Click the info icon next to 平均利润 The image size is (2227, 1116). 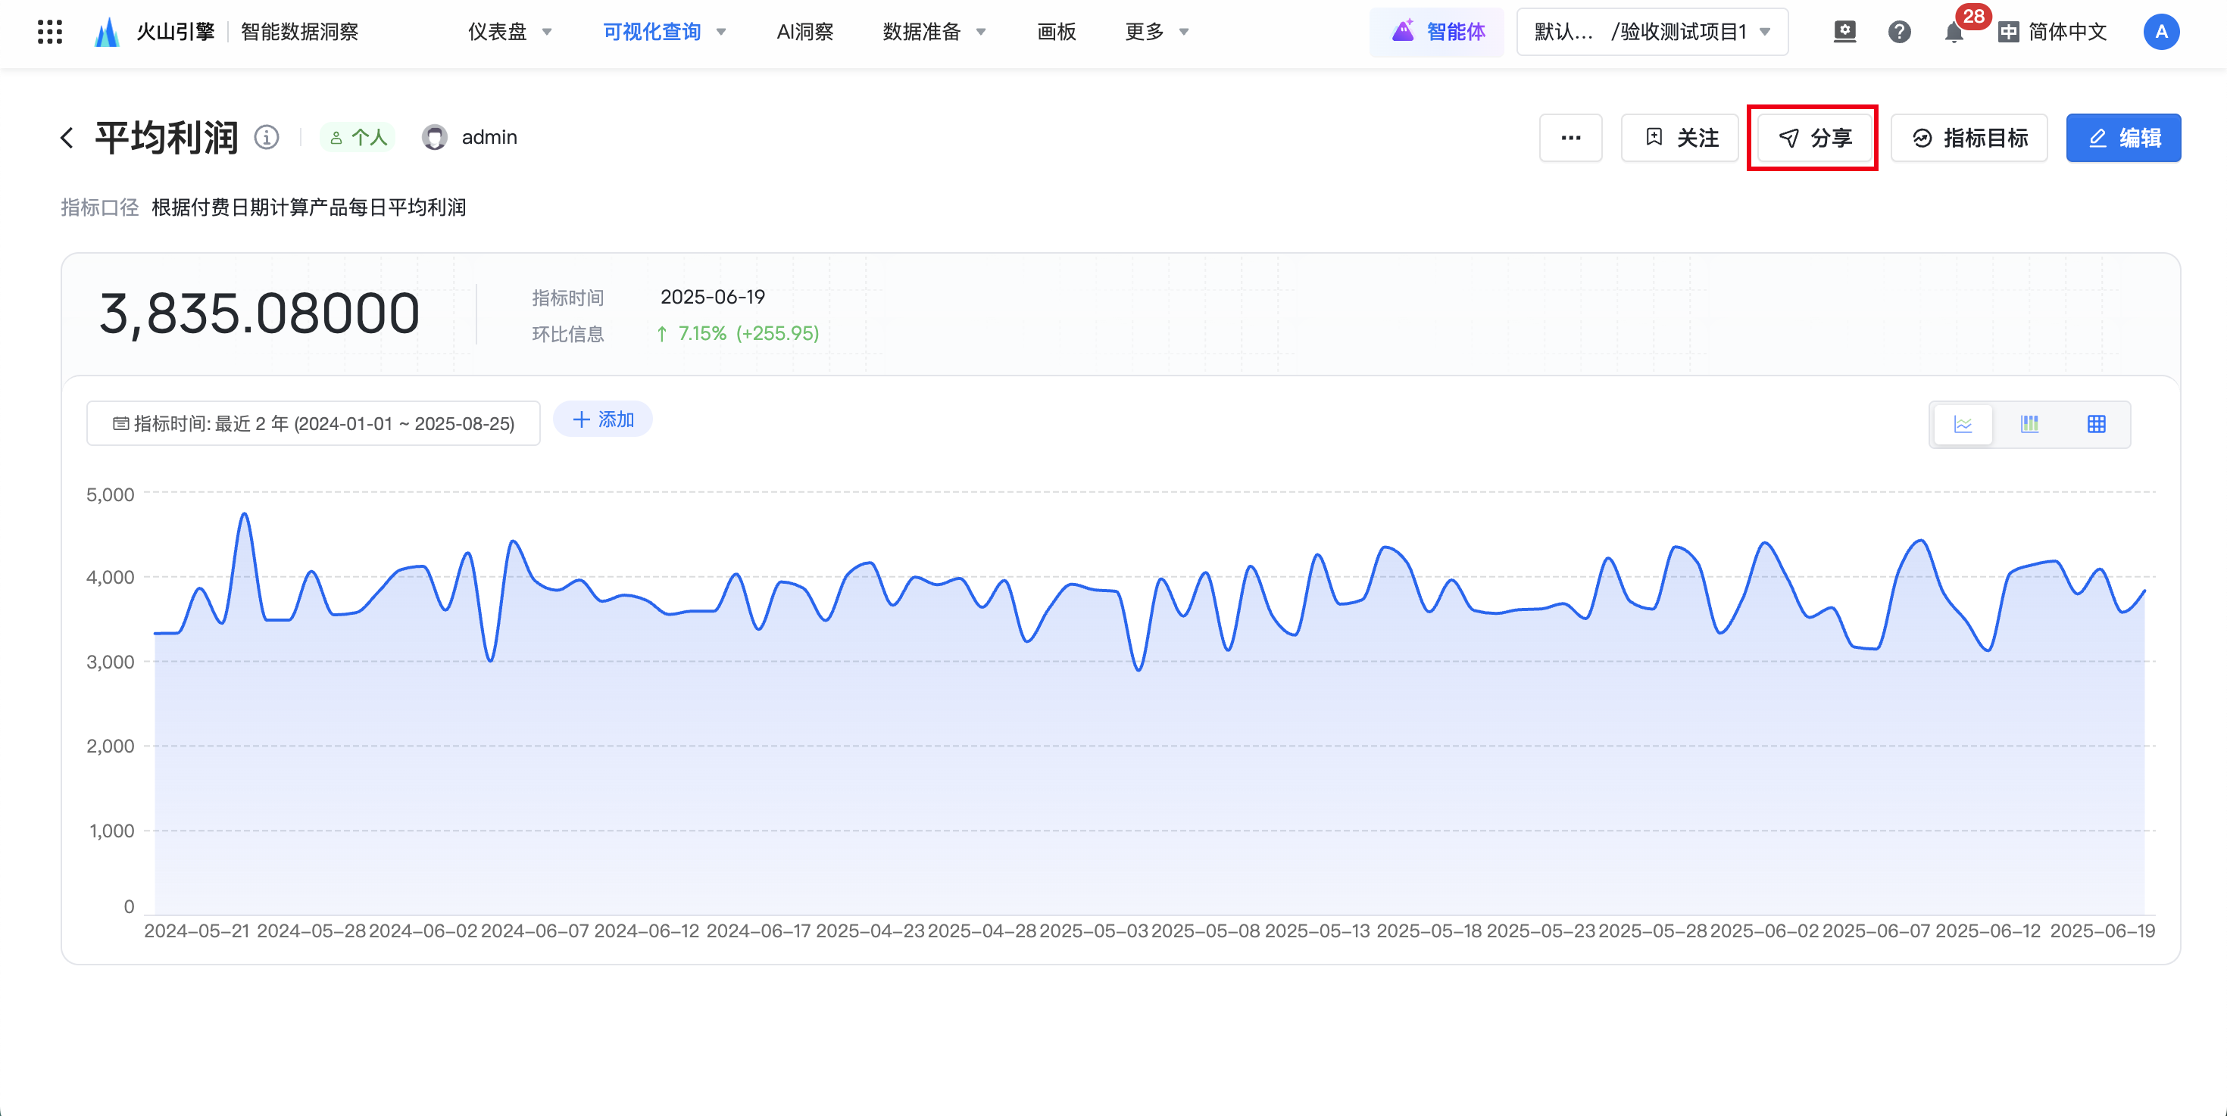tap(267, 137)
